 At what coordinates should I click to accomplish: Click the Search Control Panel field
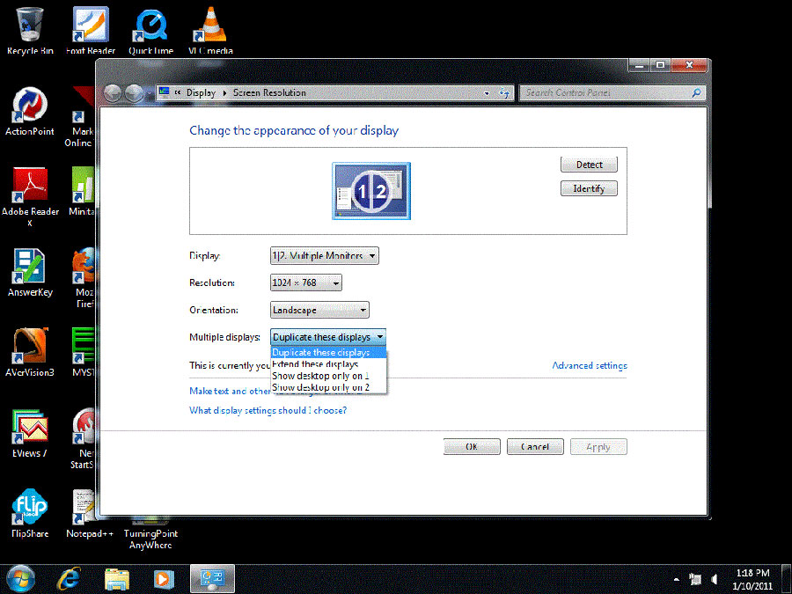pyautogui.click(x=607, y=92)
